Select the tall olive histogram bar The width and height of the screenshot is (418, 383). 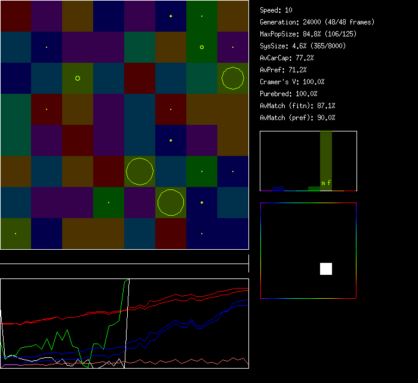click(326, 155)
